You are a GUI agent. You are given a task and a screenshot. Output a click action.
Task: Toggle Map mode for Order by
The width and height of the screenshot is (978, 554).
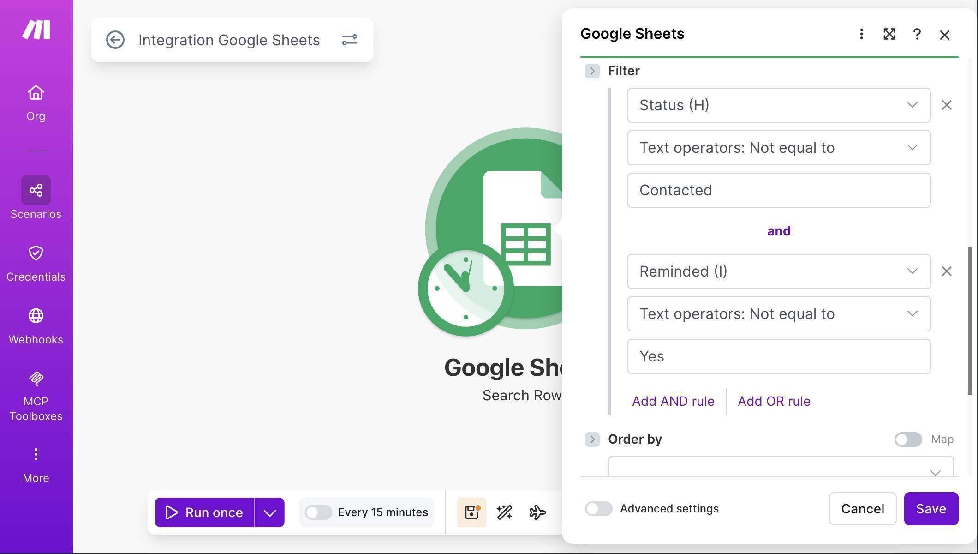[x=908, y=440]
